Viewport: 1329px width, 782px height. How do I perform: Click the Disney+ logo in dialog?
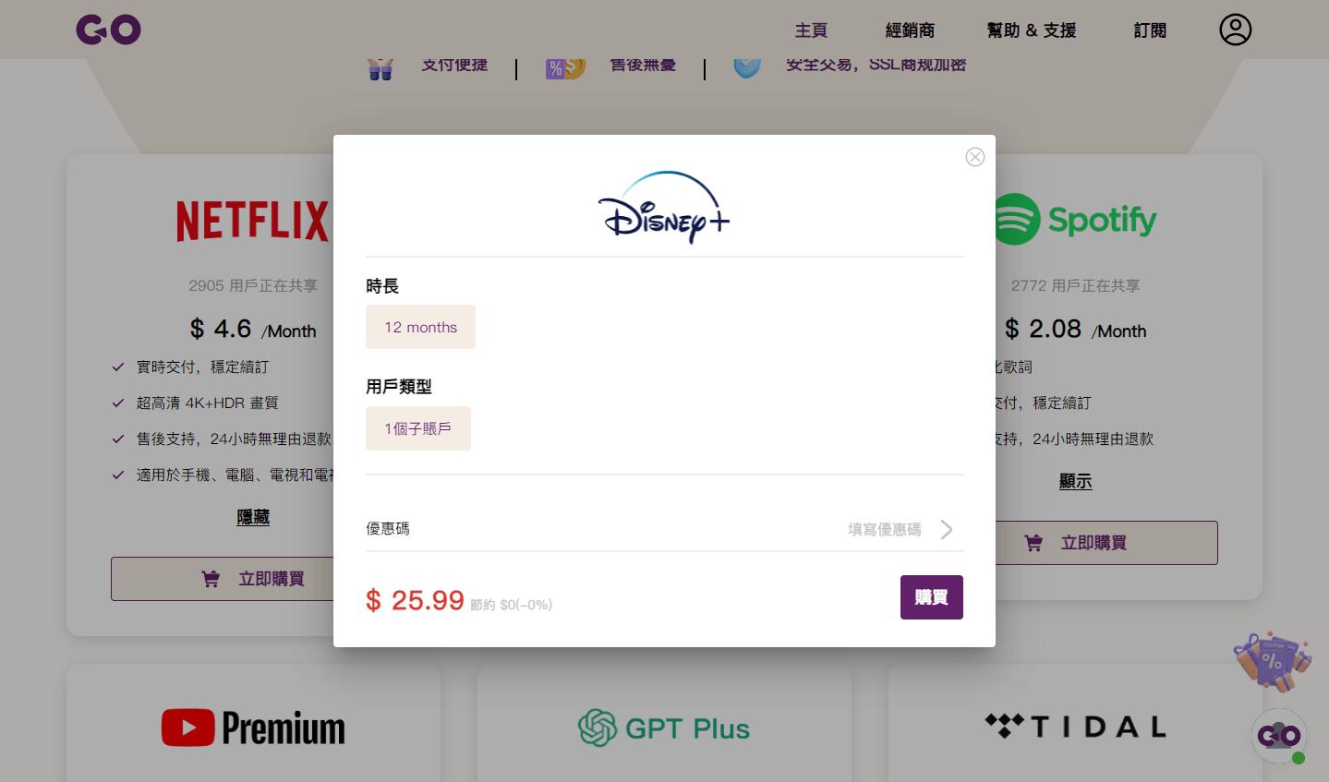[664, 207]
